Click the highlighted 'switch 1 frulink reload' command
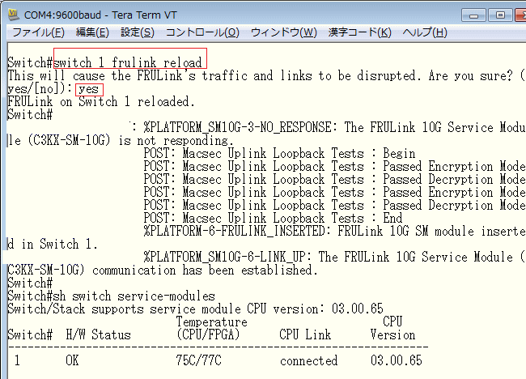 click(129, 62)
